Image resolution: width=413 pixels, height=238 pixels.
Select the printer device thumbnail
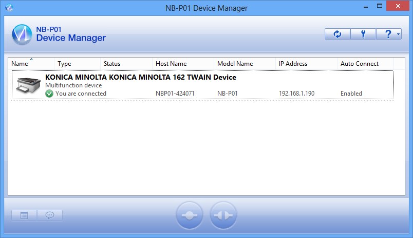tap(28, 85)
